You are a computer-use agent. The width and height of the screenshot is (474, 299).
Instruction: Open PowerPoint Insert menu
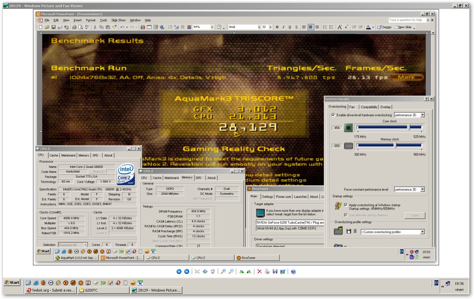[x=77, y=20]
